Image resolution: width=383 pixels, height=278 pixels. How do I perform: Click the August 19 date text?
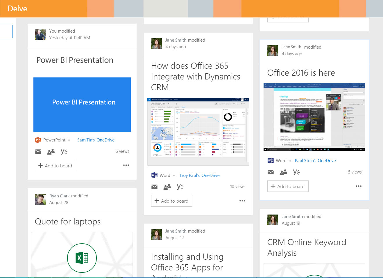point(291,223)
